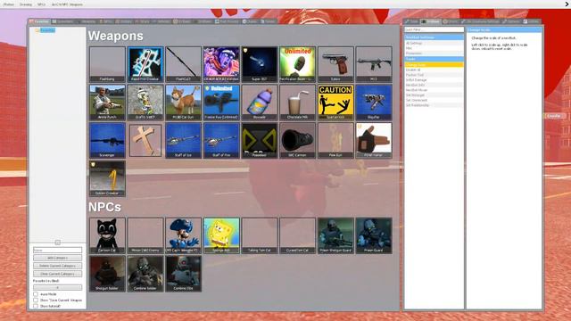
Task: Select the Rapid Fire Crossbow weapon
Action: pyautogui.click(x=145, y=64)
